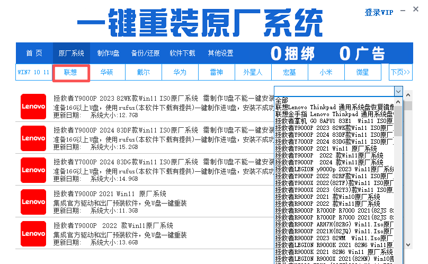Choose 拯救者Y9000X 2023 (82Y3)款 dropdown option
This screenshot has width=428, height=264.
[x=334, y=190]
